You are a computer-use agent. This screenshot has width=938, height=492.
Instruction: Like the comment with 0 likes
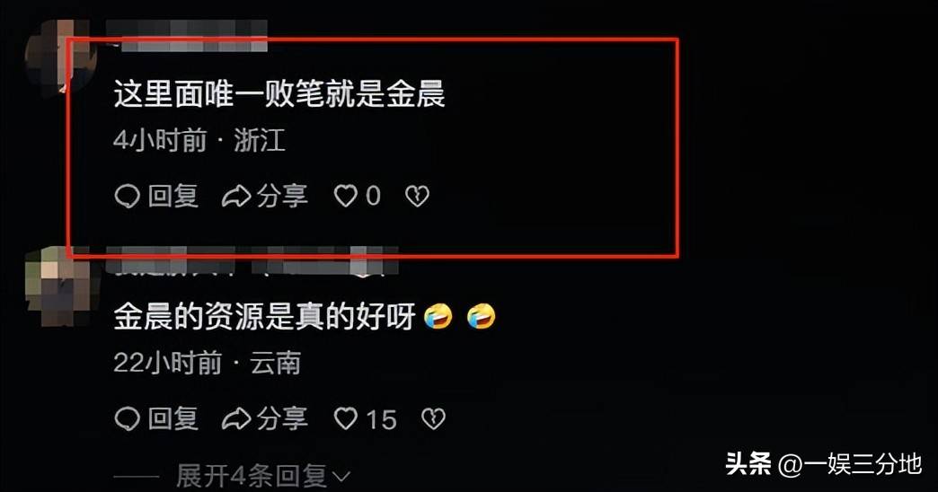346,196
